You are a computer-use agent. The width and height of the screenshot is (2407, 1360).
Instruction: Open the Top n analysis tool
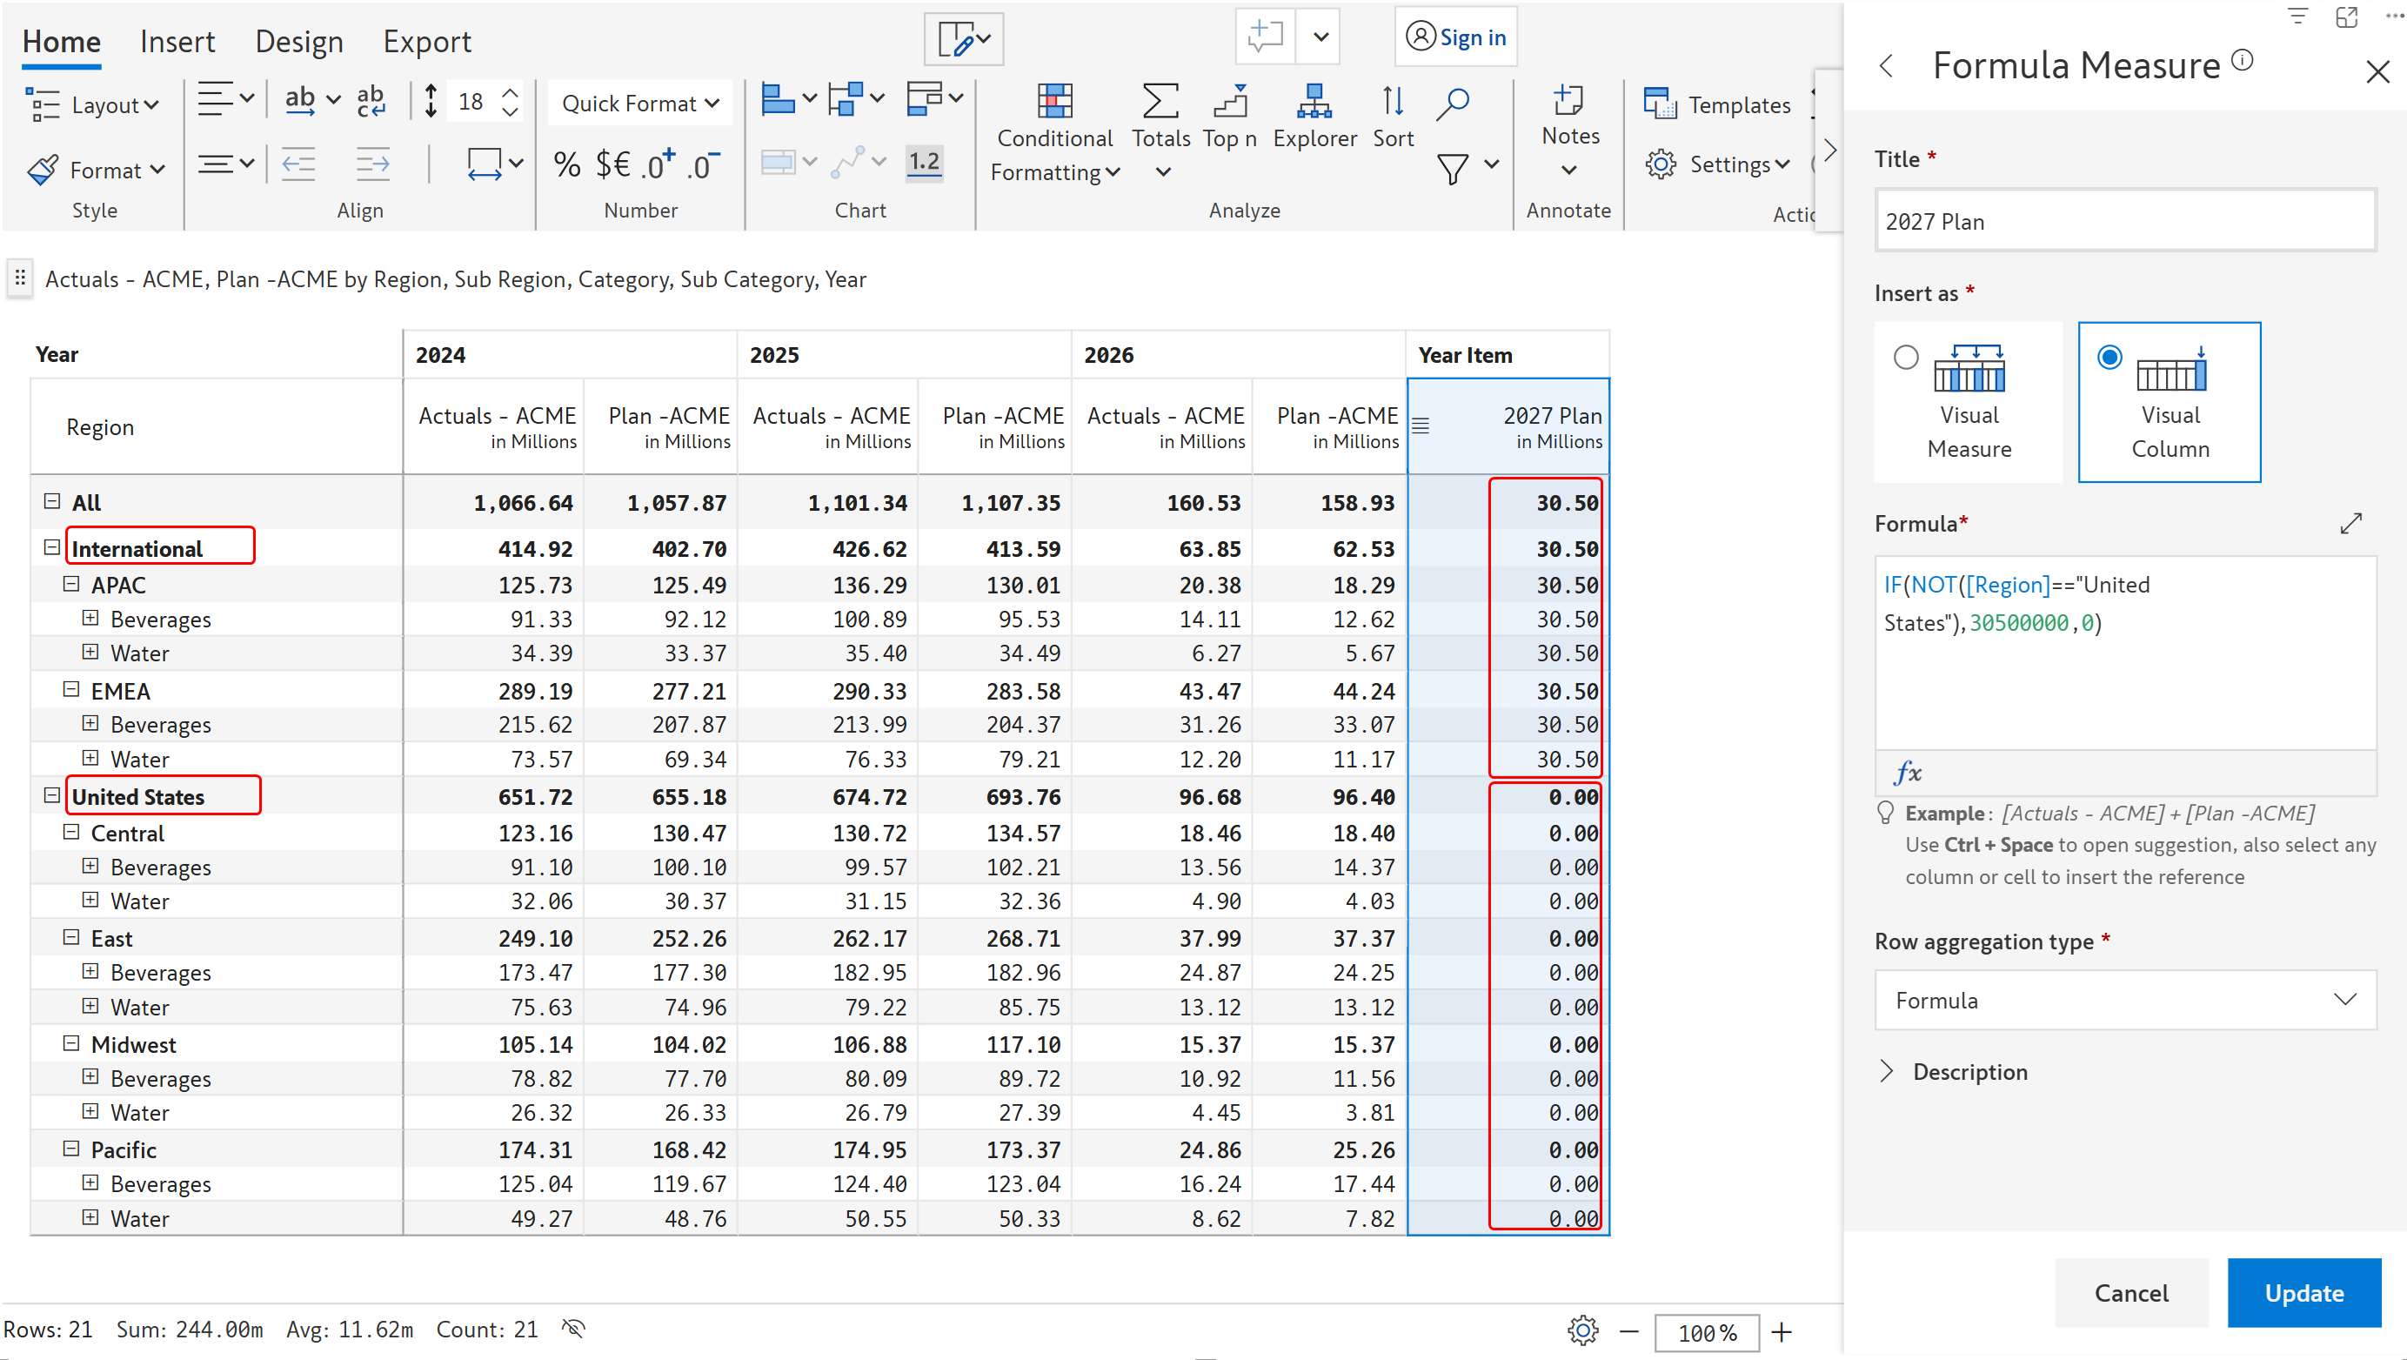pos(1229,101)
